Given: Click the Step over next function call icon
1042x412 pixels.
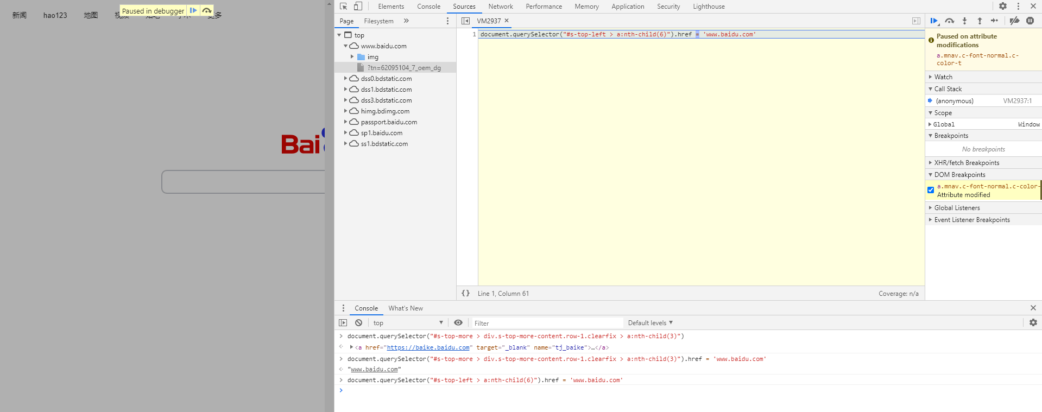Looking at the screenshot, I should point(949,21).
